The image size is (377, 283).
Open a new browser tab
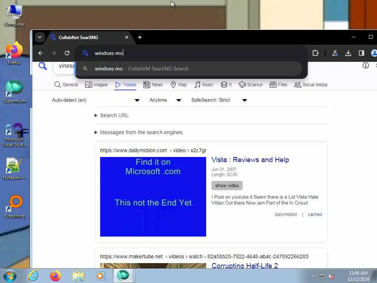pyautogui.click(x=140, y=37)
